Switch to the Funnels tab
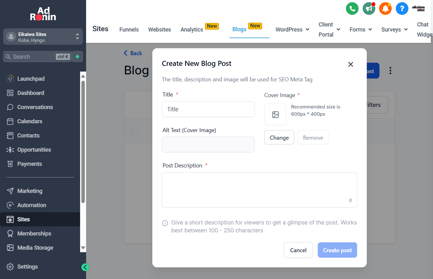 point(129,30)
